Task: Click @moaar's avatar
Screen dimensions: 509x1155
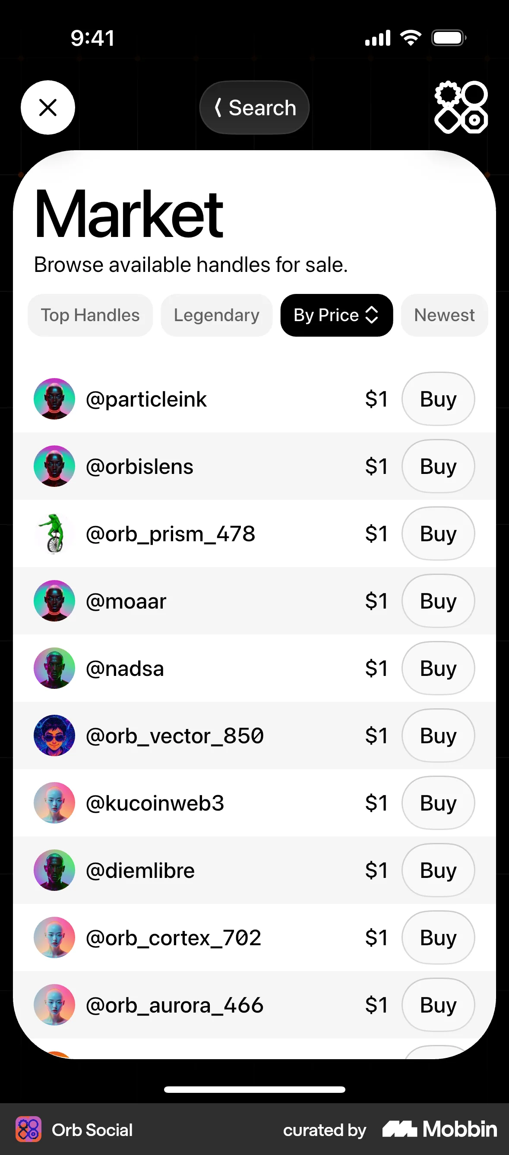Action: 54,601
